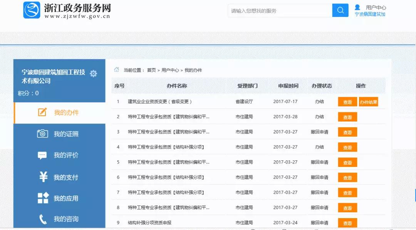
Task: Click the yen icon for 我的支付
Action: [x=43, y=177]
